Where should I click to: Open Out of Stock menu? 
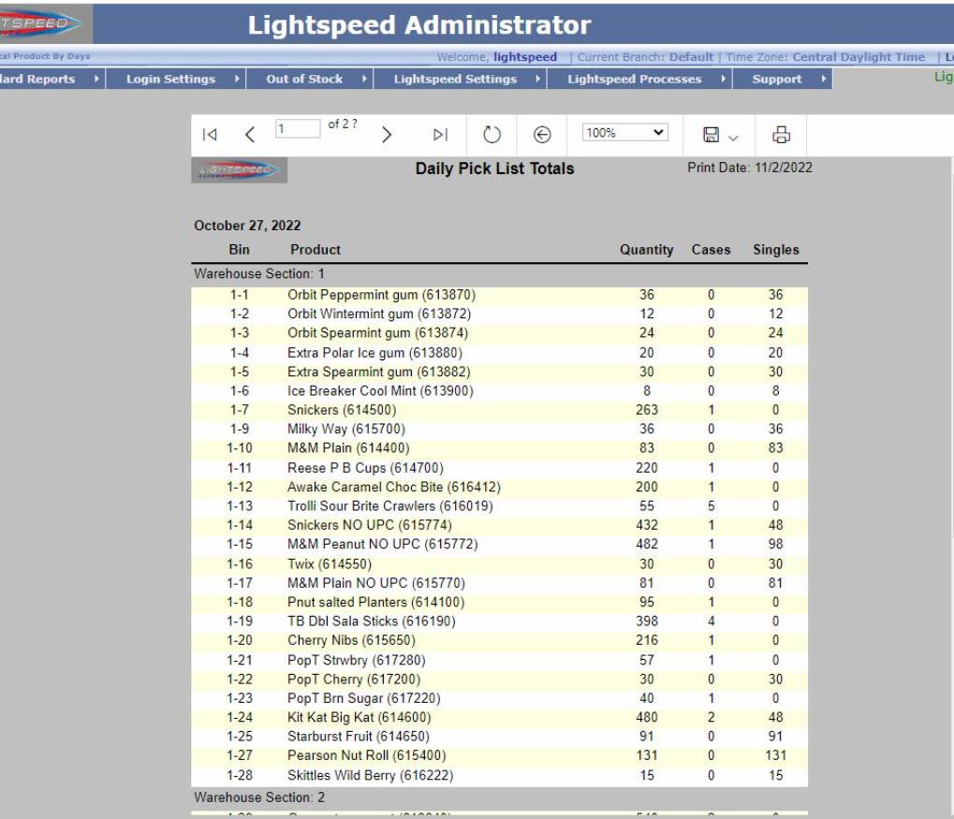[x=310, y=80]
